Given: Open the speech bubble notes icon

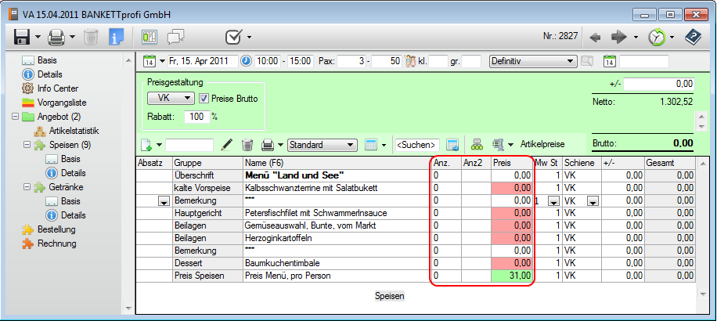Looking at the screenshot, I should 175,37.
